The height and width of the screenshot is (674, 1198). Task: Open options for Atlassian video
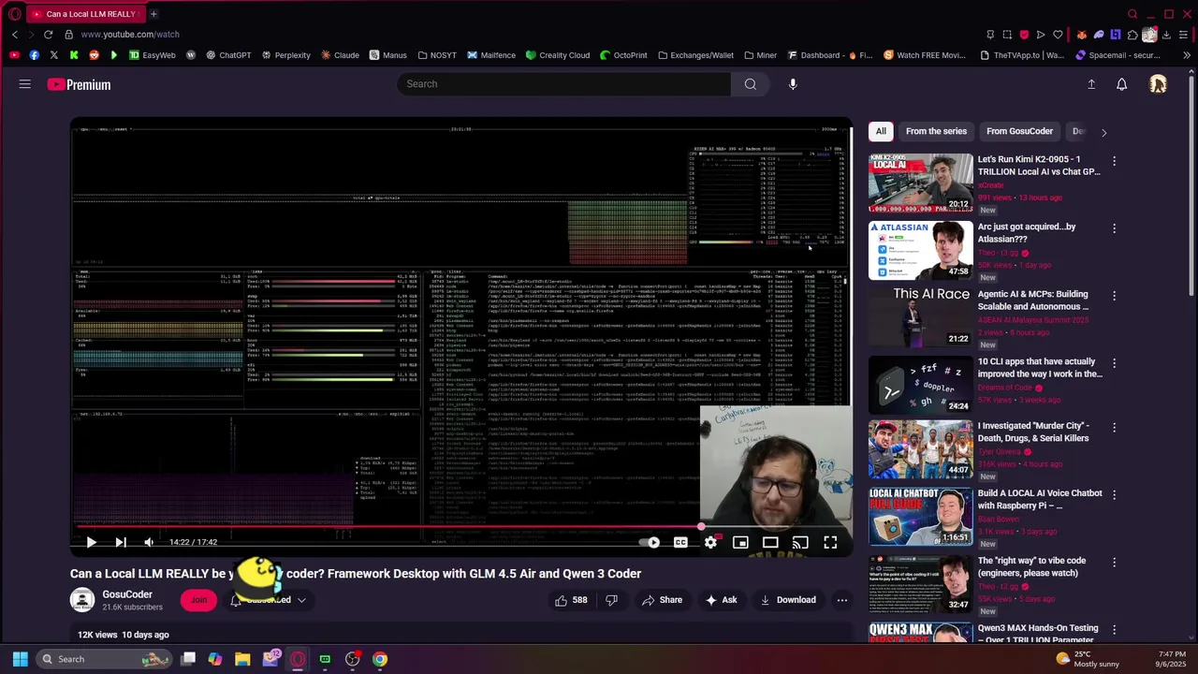pyautogui.click(x=1114, y=228)
